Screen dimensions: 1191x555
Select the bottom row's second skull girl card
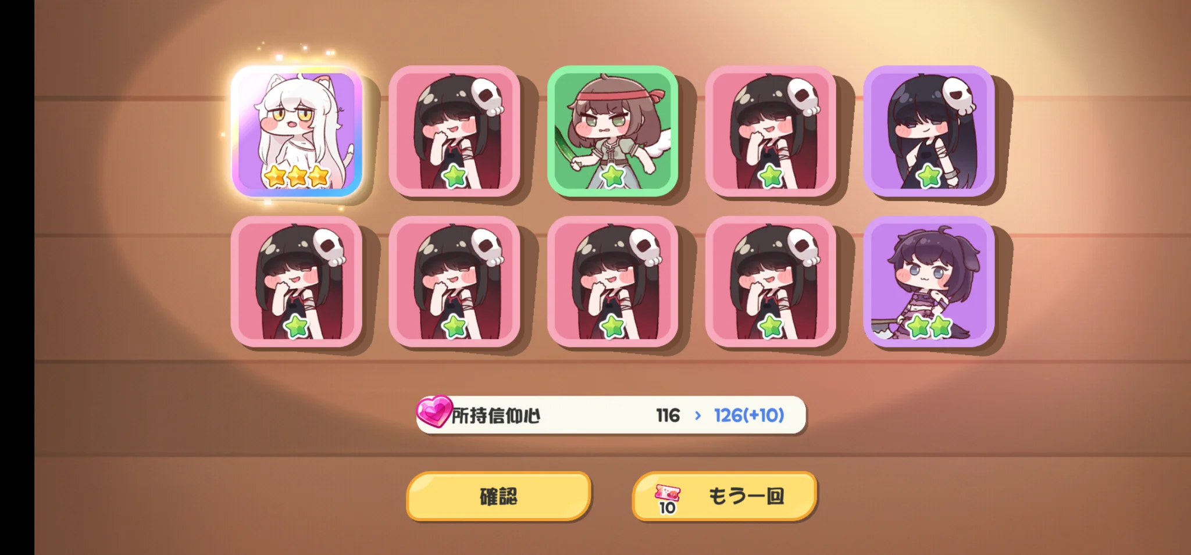[x=454, y=281]
